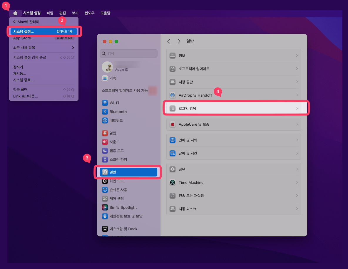
Task: Click the 검색 search field
Action: coord(129,53)
